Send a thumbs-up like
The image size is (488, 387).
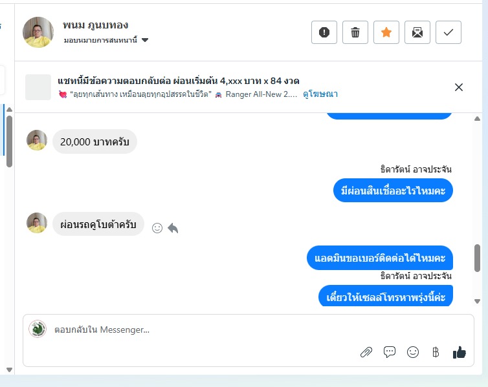click(460, 352)
